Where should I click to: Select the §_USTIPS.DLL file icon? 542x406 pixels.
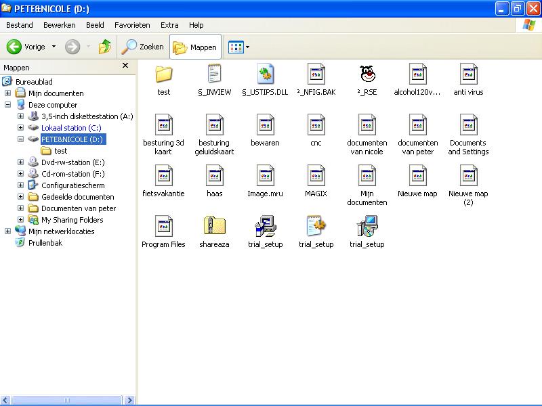(x=265, y=73)
